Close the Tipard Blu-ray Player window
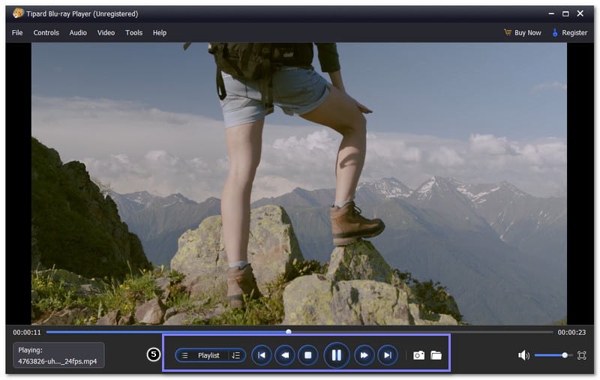 click(x=580, y=13)
